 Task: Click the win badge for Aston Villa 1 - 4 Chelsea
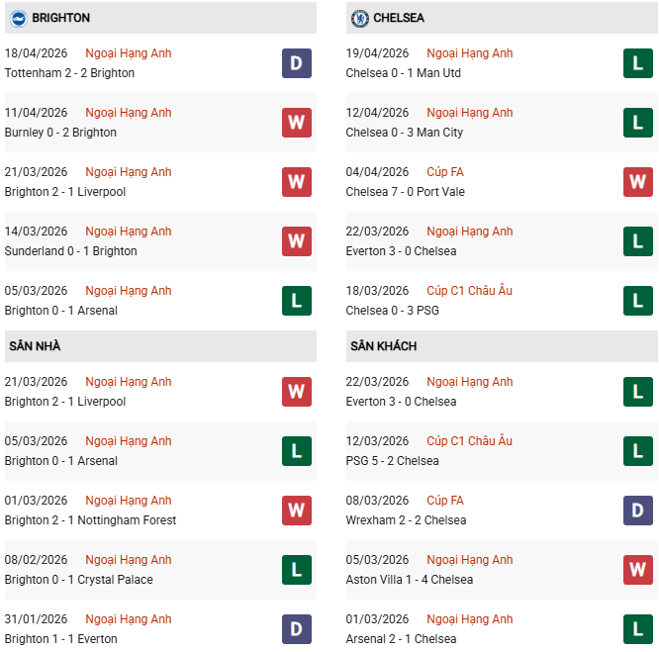tap(638, 570)
